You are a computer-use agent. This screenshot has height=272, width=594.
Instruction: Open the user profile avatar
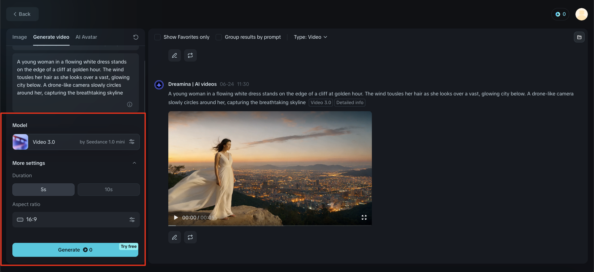pos(581,14)
